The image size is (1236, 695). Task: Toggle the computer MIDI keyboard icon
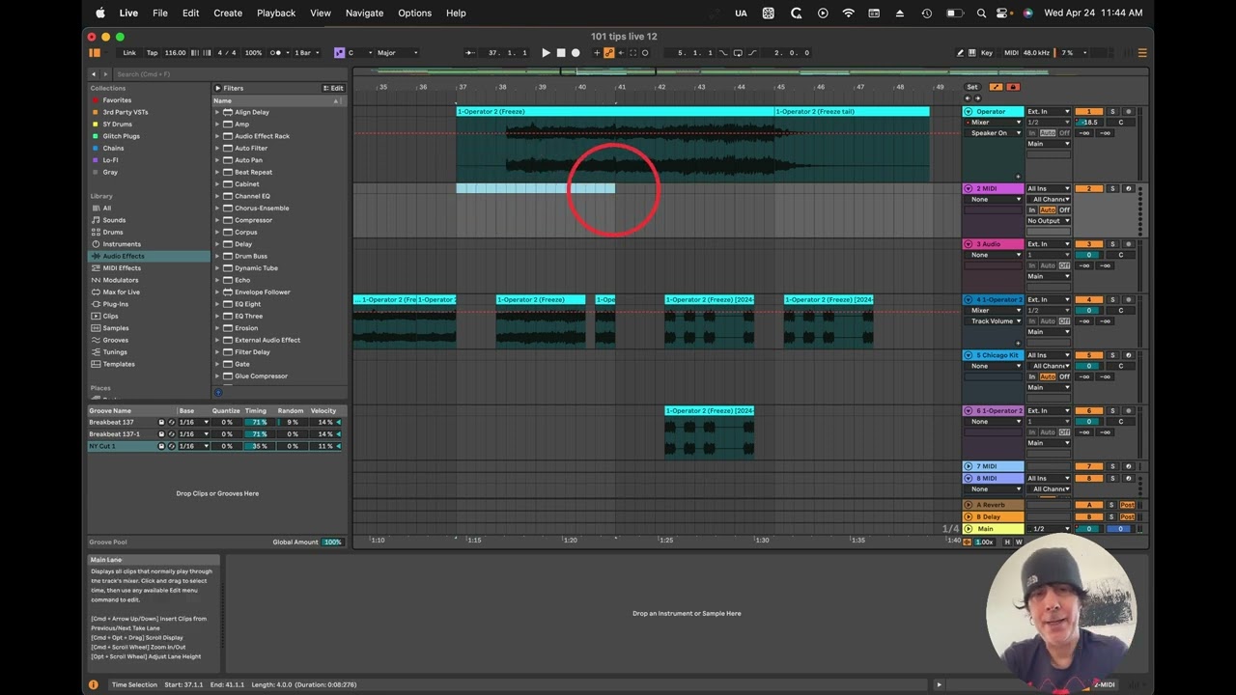[x=972, y=53]
